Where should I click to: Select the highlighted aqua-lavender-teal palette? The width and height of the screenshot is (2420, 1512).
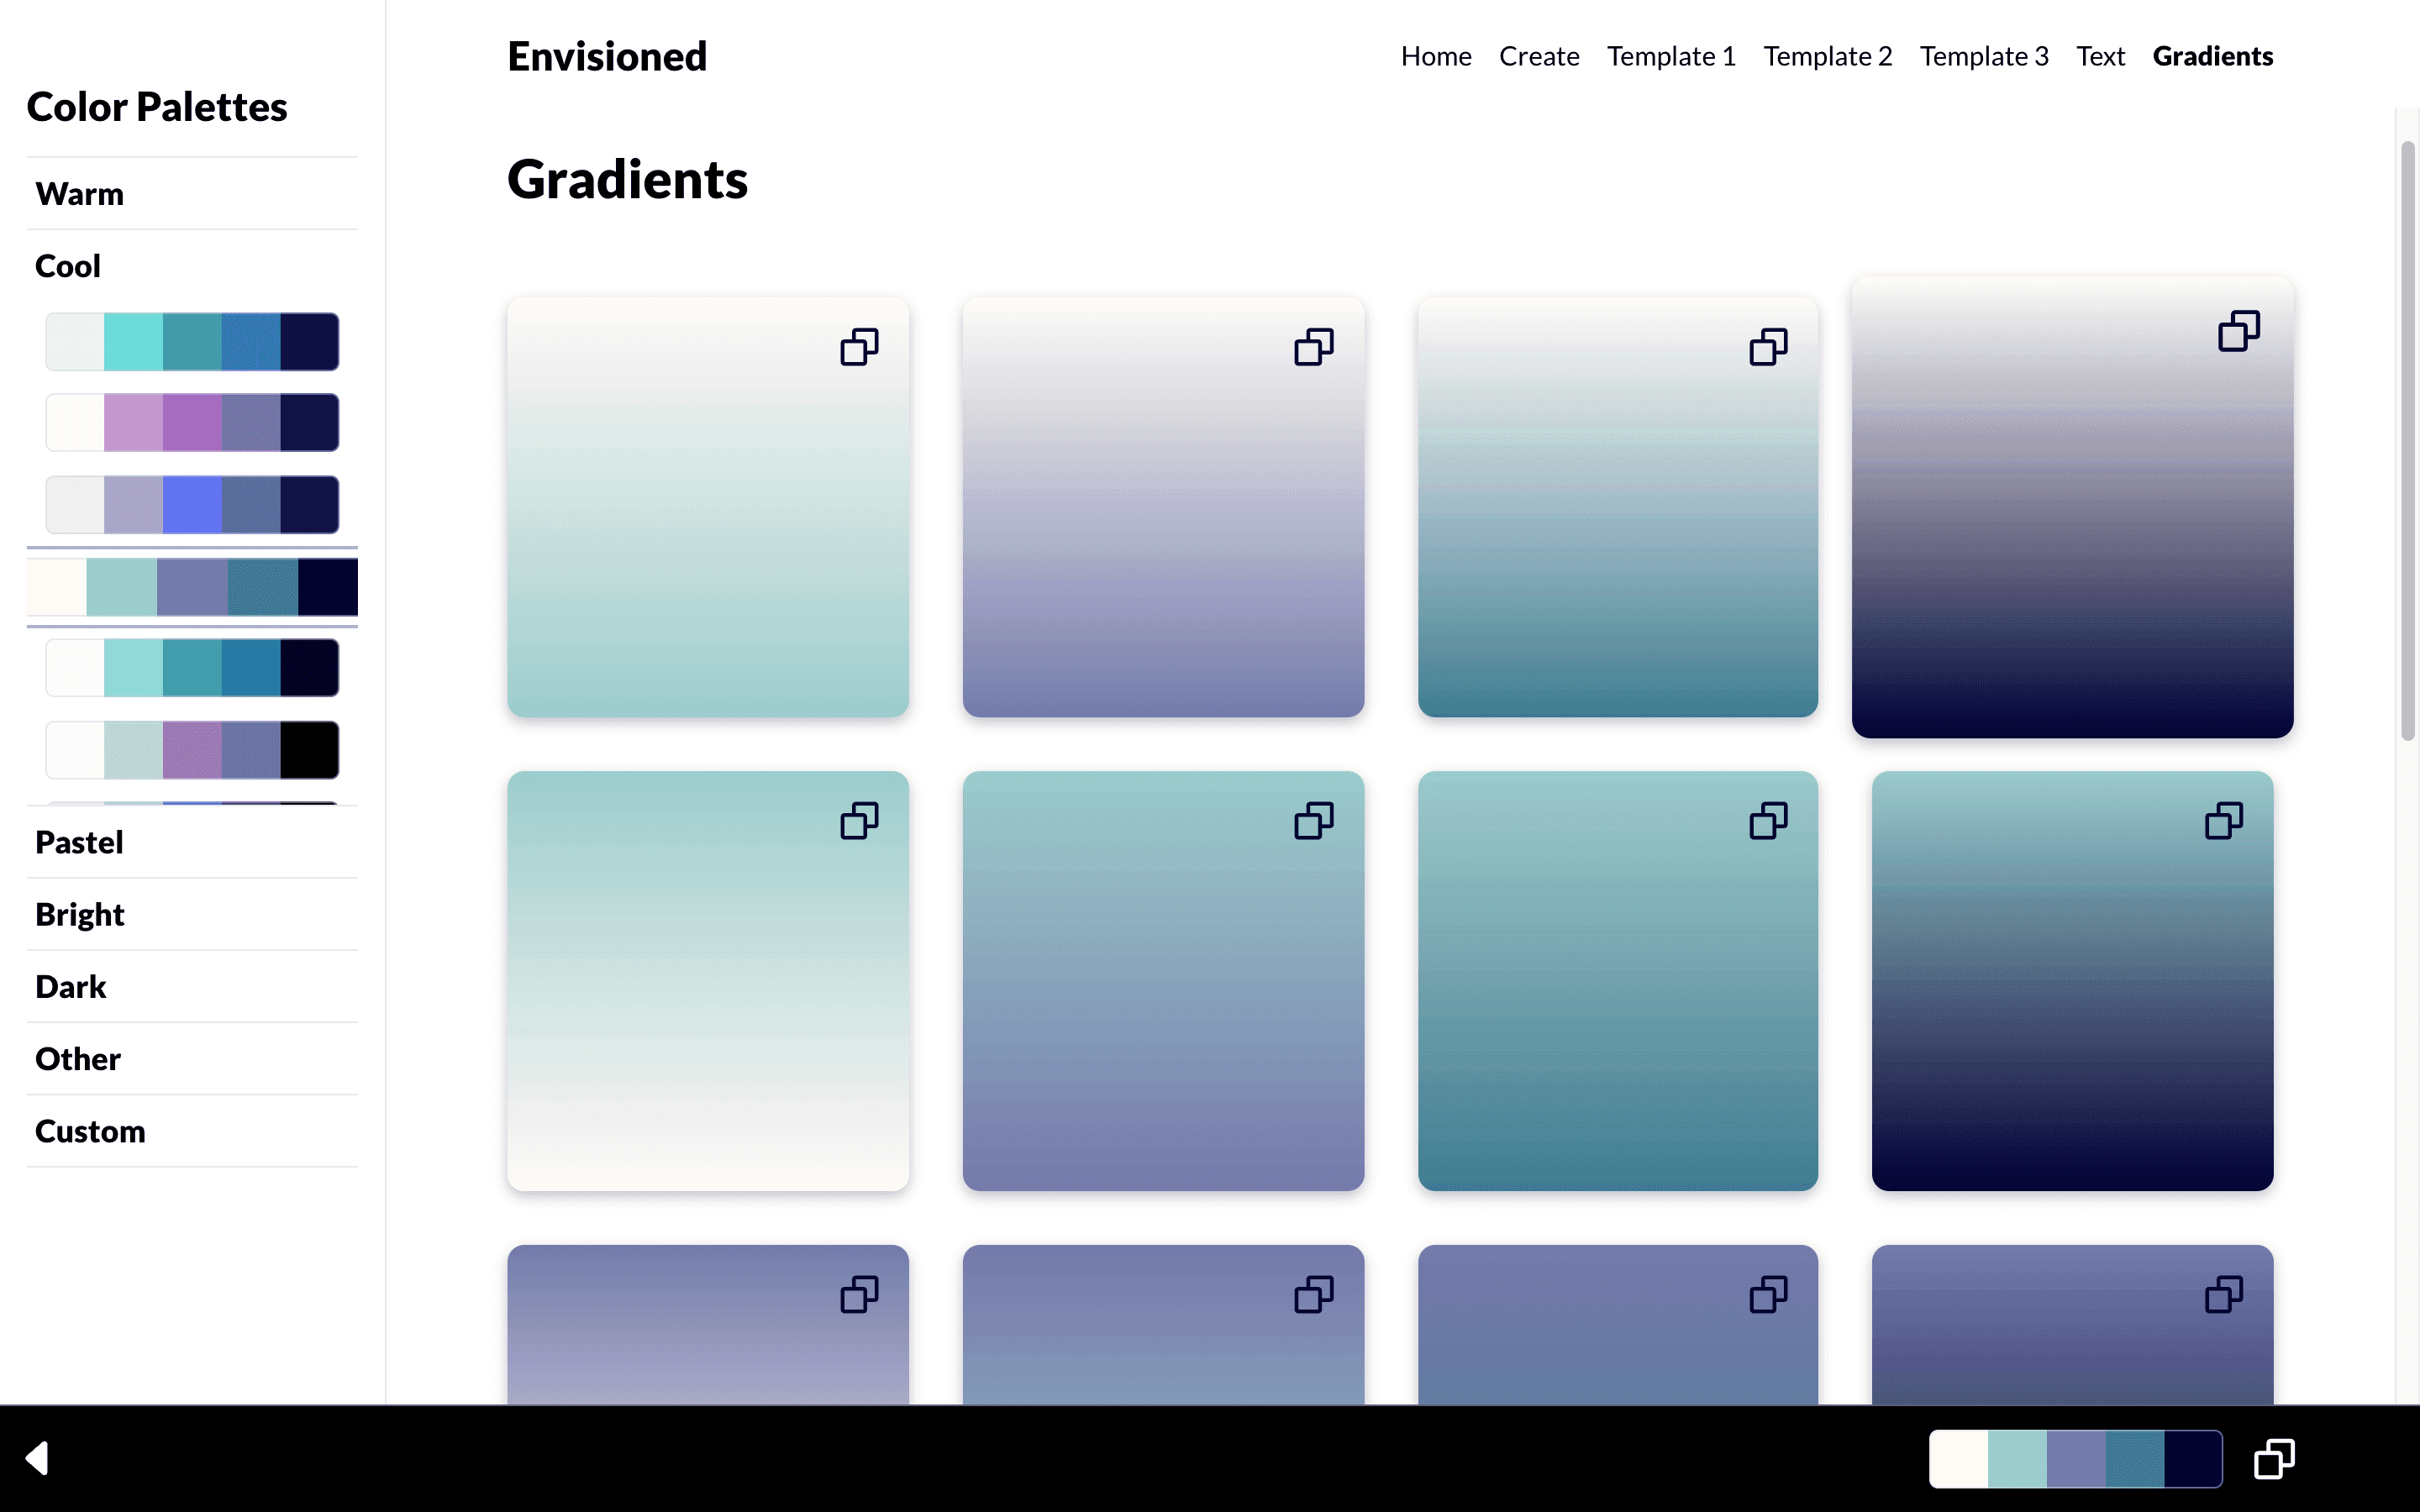pos(192,587)
